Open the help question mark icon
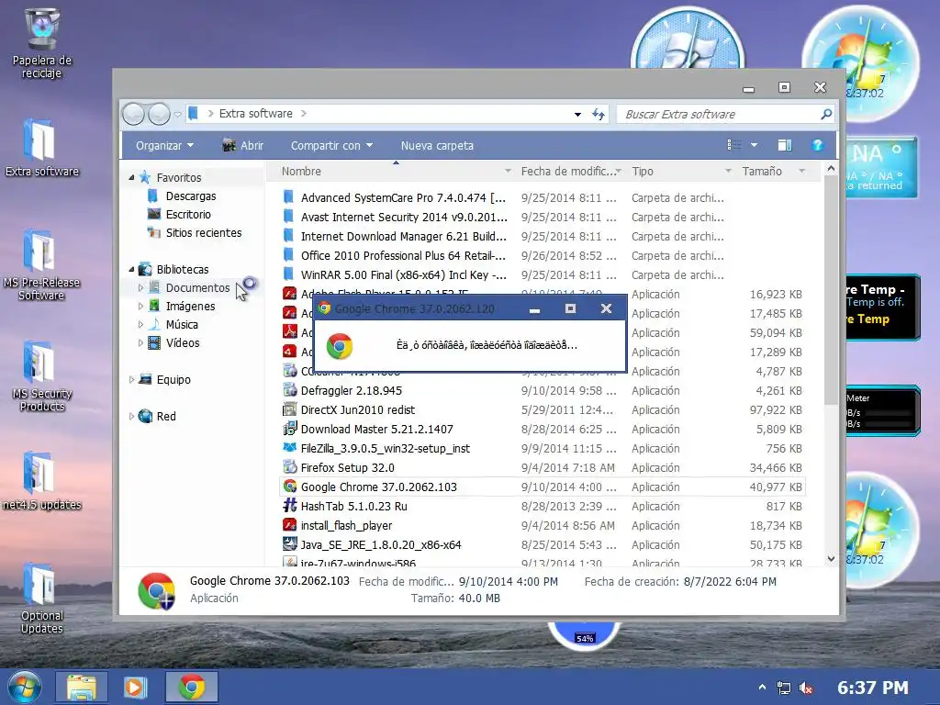940x705 pixels. [x=817, y=145]
